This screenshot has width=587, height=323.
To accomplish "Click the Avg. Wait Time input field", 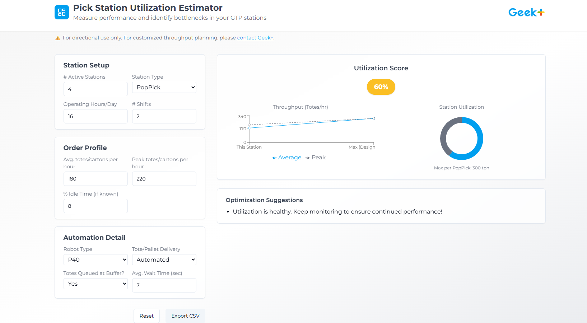I will tap(164, 285).
